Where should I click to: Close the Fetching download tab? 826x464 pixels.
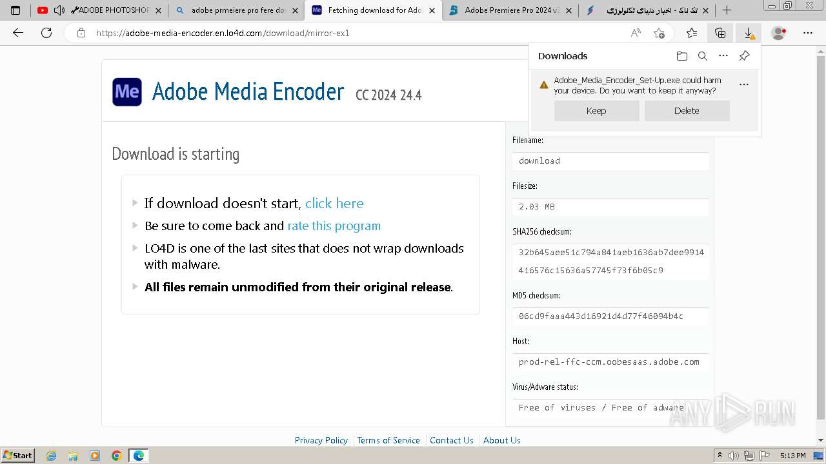(432, 10)
